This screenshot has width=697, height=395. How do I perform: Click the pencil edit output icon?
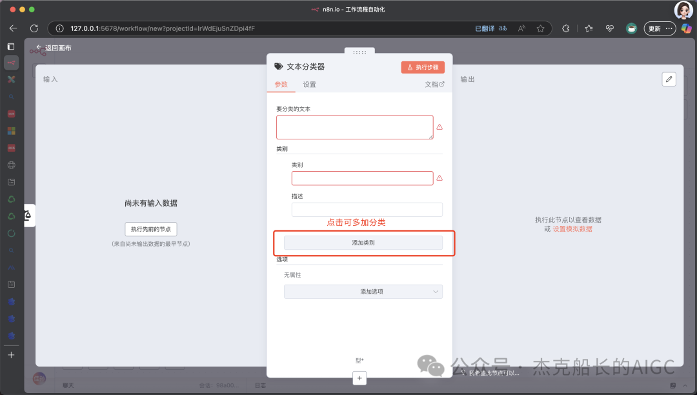669,79
